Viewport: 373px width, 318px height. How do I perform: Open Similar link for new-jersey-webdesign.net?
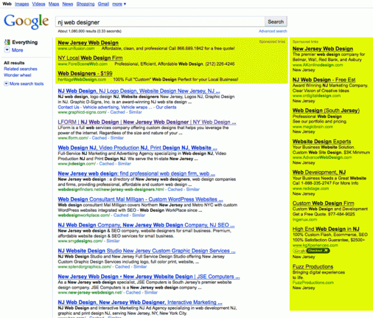tap(151, 293)
